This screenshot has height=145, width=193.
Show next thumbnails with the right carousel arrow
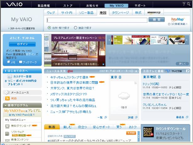pyautogui.click(x=187, y=40)
